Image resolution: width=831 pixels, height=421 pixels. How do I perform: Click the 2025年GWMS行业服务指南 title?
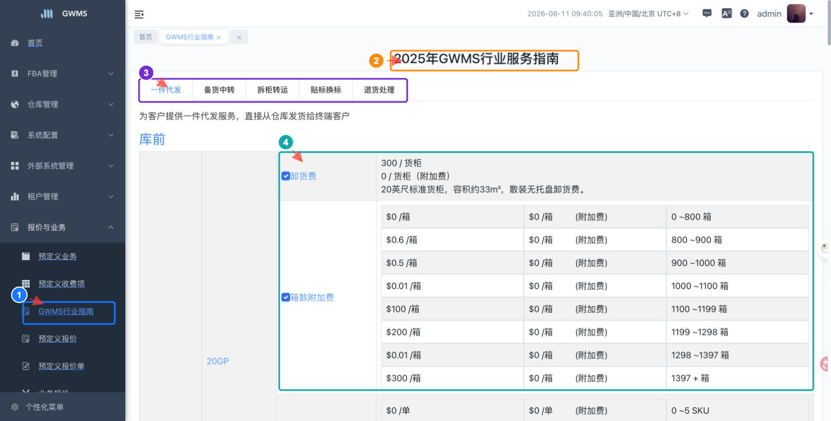[x=476, y=59]
